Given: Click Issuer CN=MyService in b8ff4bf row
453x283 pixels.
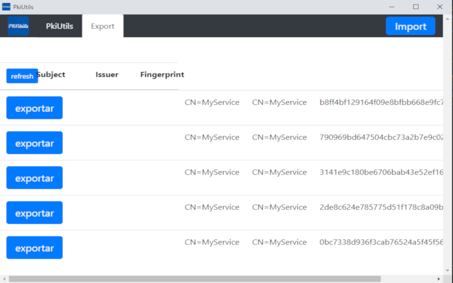Looking at the screenshot, I should (280, 103).
